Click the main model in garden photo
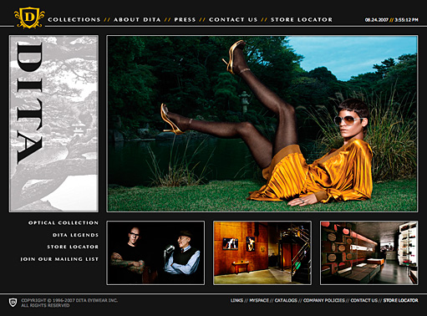Viewport: 427px width, 316px height. coord(262,124)
